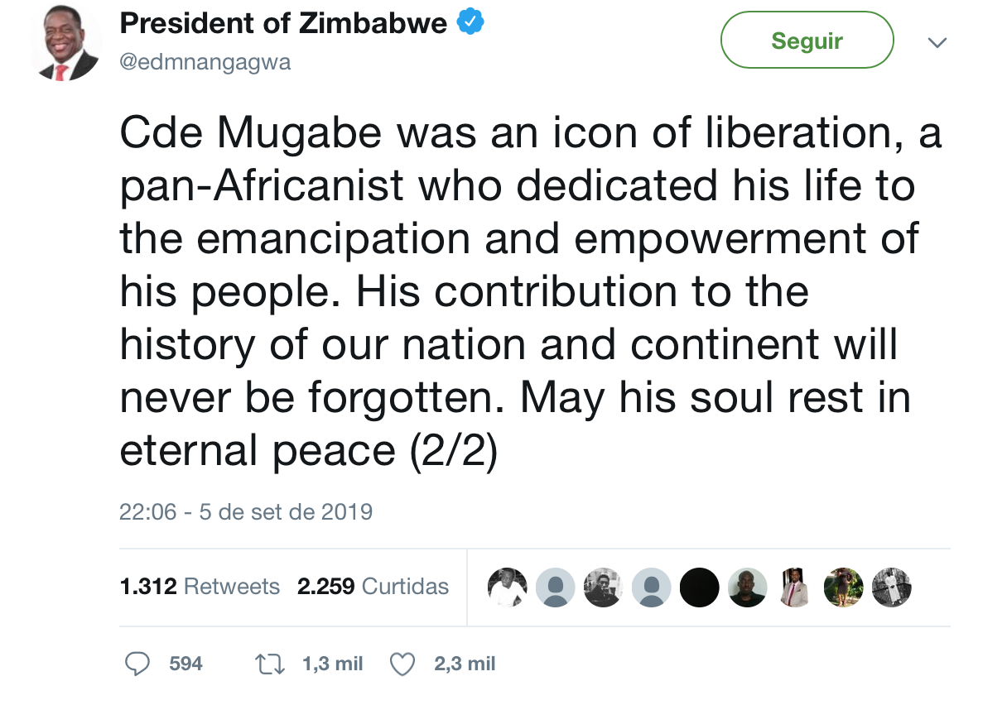This screenshot has height=705, width=1007.
Task: View the 1.312 Retweets list
Action: [200, 587]
